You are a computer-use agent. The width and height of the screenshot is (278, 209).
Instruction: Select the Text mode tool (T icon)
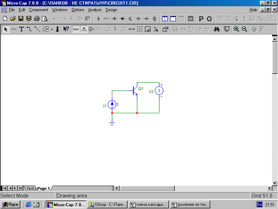coord(21,29)
